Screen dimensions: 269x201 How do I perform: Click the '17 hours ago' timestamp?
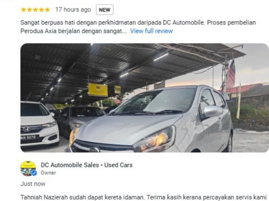[x=73, y=9]
